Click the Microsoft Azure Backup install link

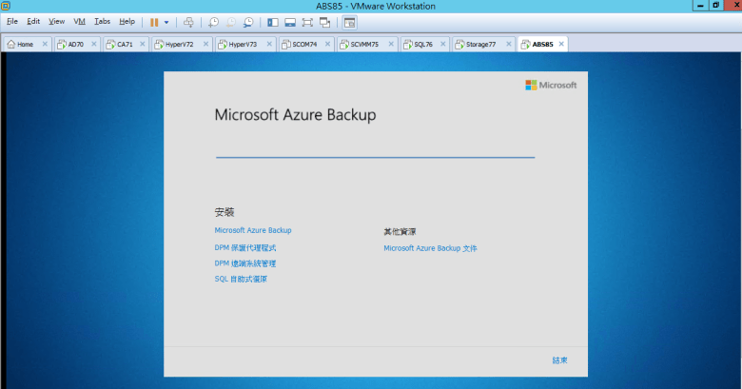point(253,230)
